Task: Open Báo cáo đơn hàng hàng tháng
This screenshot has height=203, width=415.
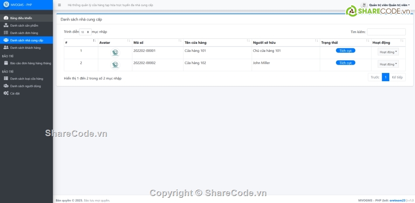Action: point(30,63)
